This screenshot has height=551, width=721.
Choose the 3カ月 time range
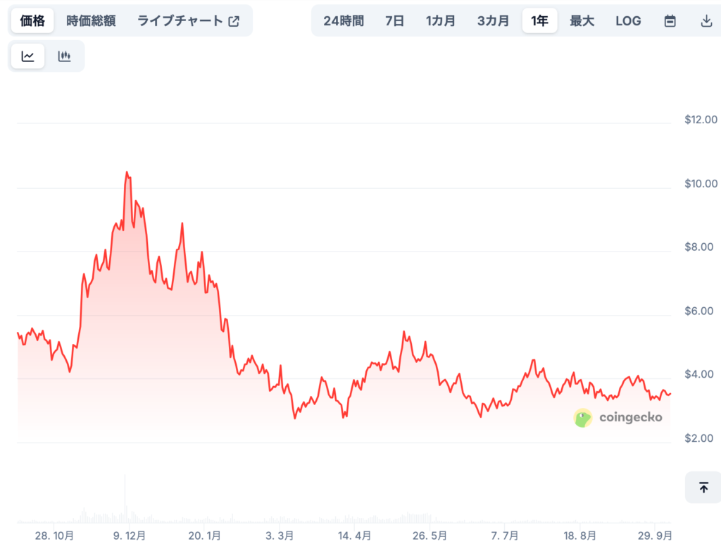click(493, 21)
